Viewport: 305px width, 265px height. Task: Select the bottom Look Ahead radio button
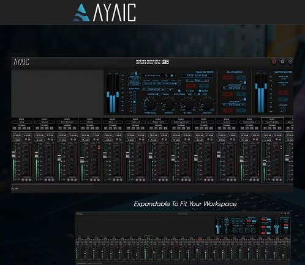134,111
